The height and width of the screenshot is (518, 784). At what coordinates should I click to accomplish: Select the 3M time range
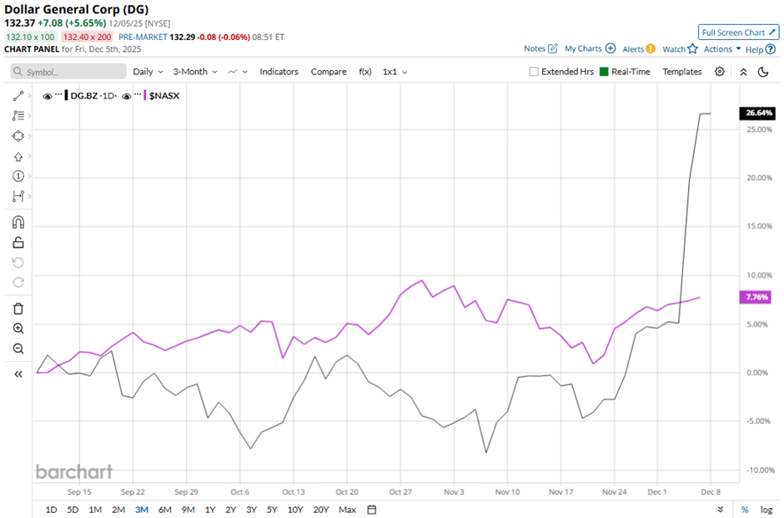142,510
